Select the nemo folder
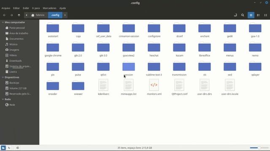270x151 pixels. (255, 49)
